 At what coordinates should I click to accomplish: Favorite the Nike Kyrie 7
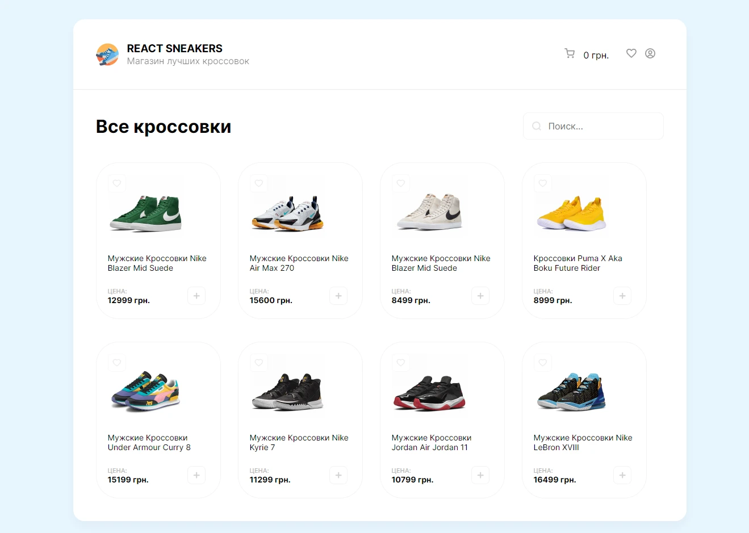coord(259,363)
